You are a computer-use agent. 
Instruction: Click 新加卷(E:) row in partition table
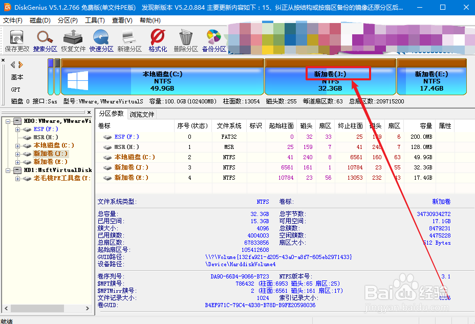pos(274,178)
